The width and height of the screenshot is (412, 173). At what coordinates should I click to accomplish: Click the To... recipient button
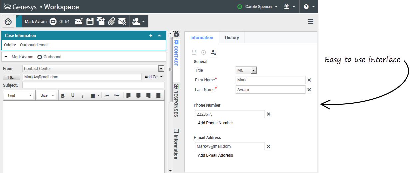[x=12, y=77]
